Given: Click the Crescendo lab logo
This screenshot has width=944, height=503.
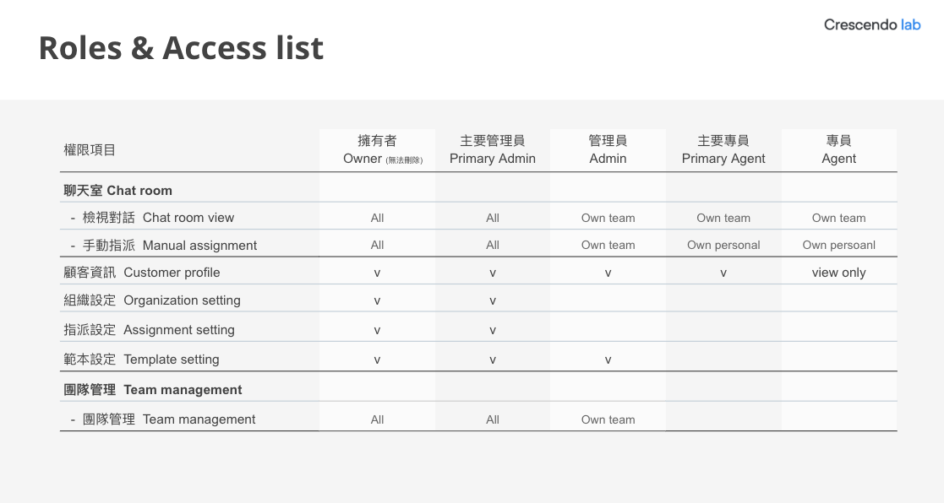Looking at the screenshot, I should click(x=872, y=24).
